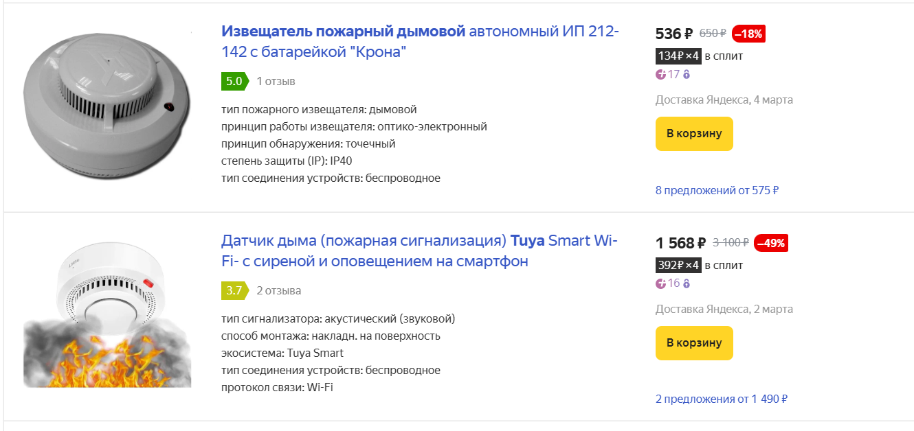
Task: Select the 134₽×4 split payment badge
Action: [x=679, y=56]
